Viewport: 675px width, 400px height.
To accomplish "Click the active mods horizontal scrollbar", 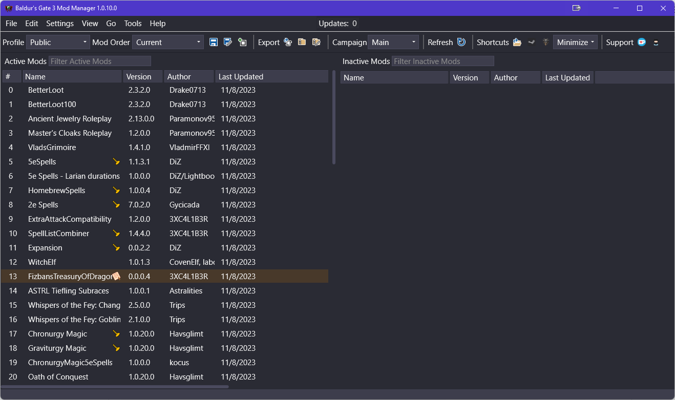I will [x=115, y=387].
